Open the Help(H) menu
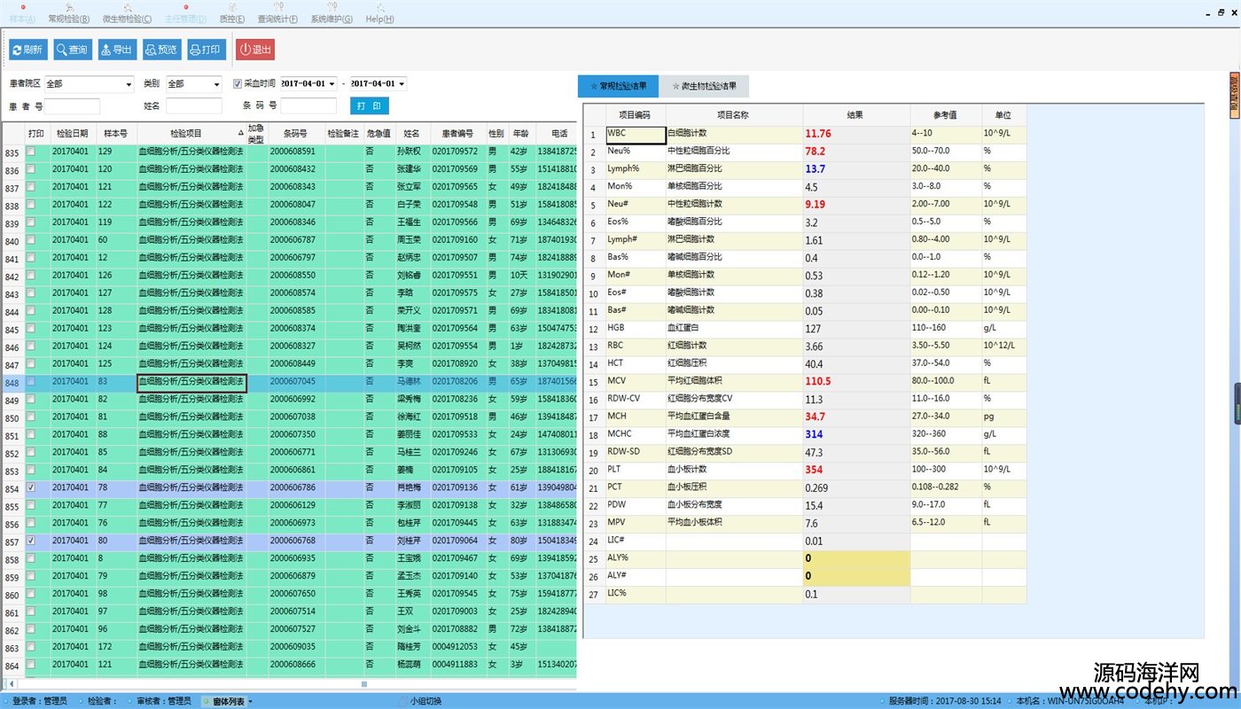Viewport: 1241px width, 709px height. pyautogui.click(x=379, y=14)
